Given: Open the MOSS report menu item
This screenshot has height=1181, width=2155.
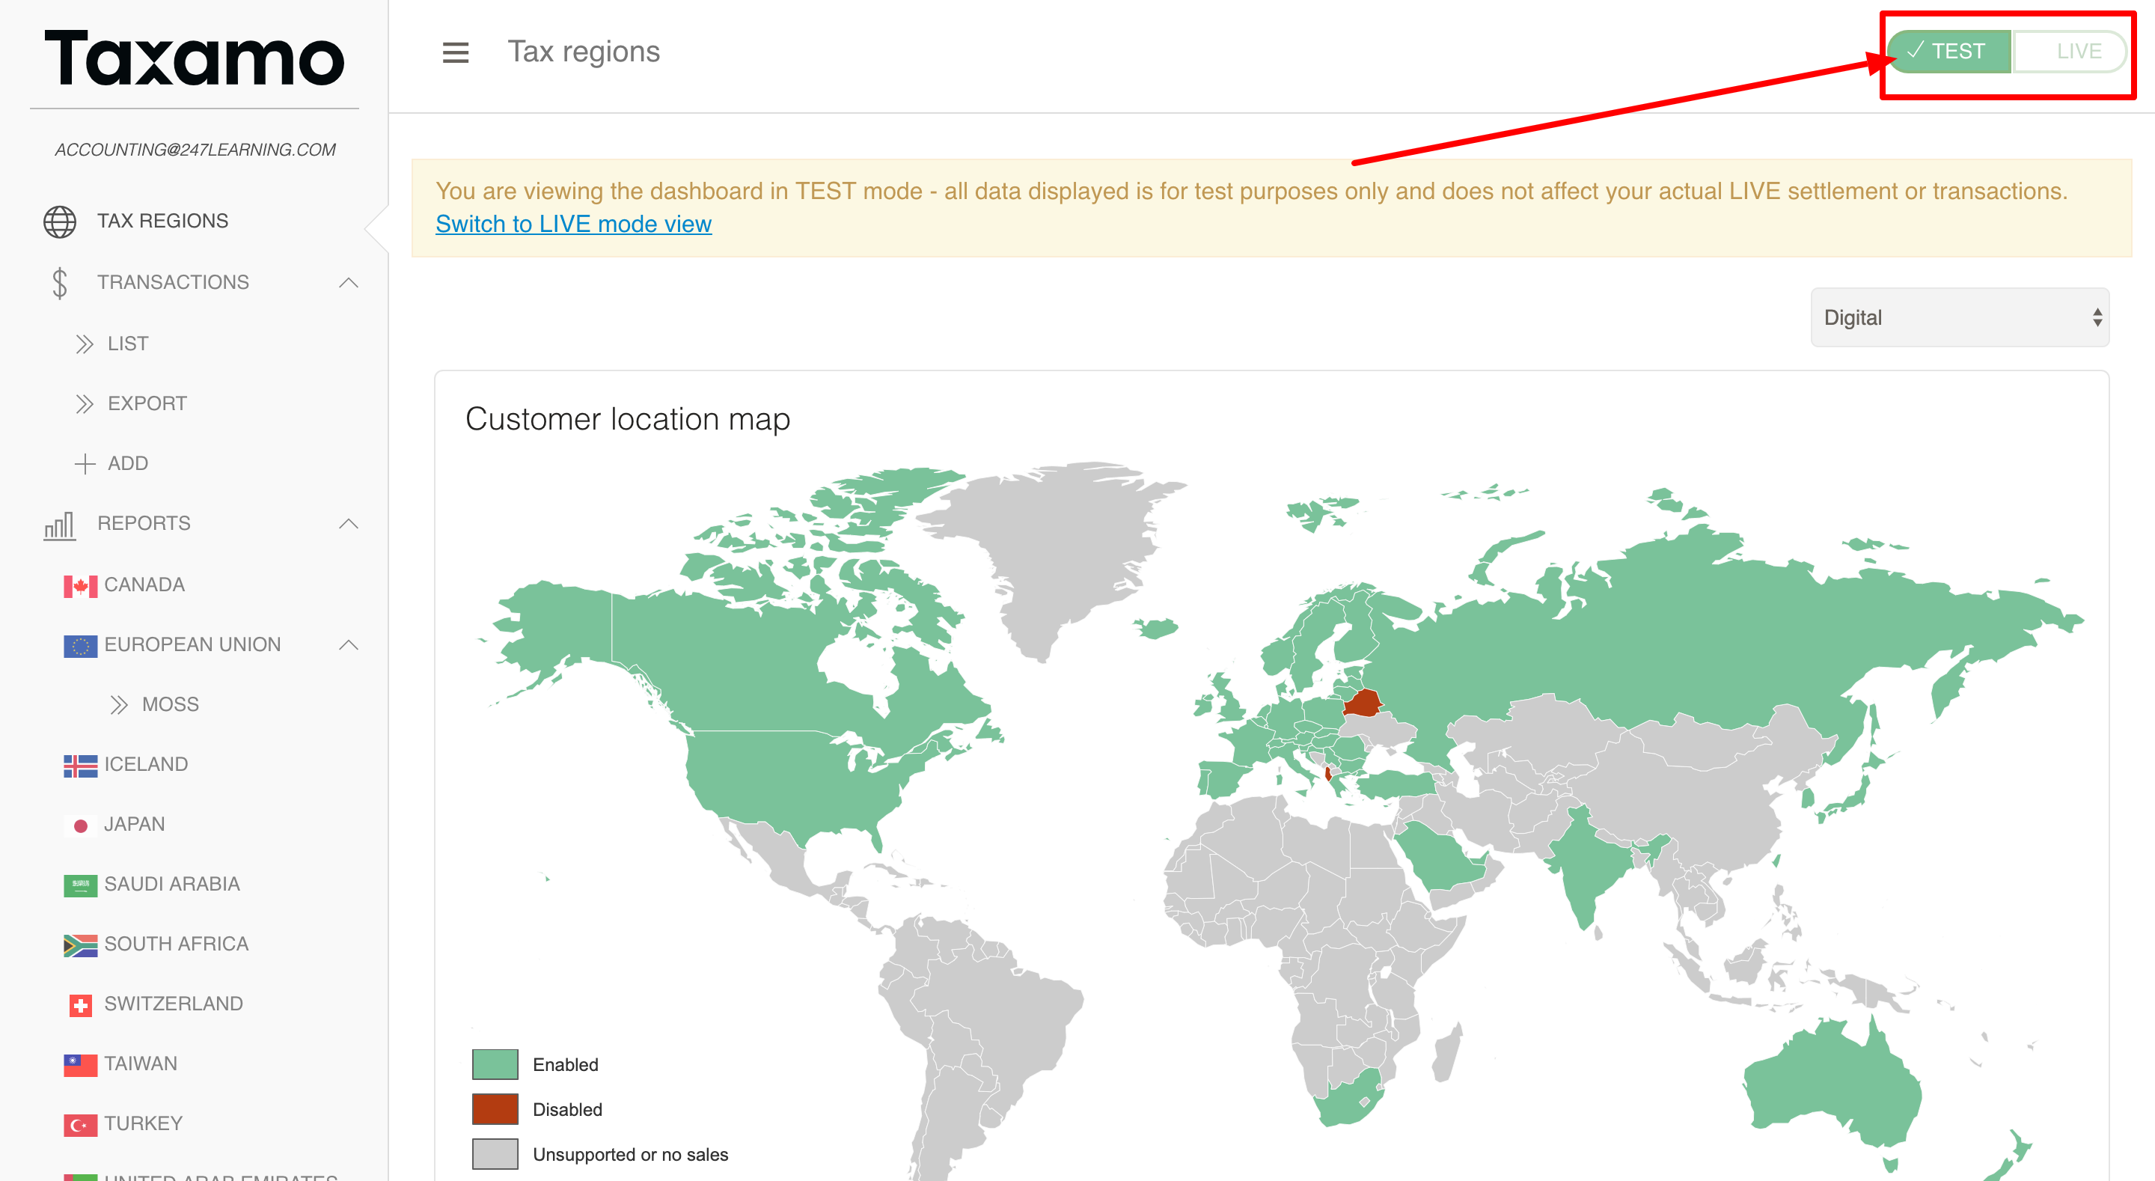Looking at the screenshot, I should (170, 705).
